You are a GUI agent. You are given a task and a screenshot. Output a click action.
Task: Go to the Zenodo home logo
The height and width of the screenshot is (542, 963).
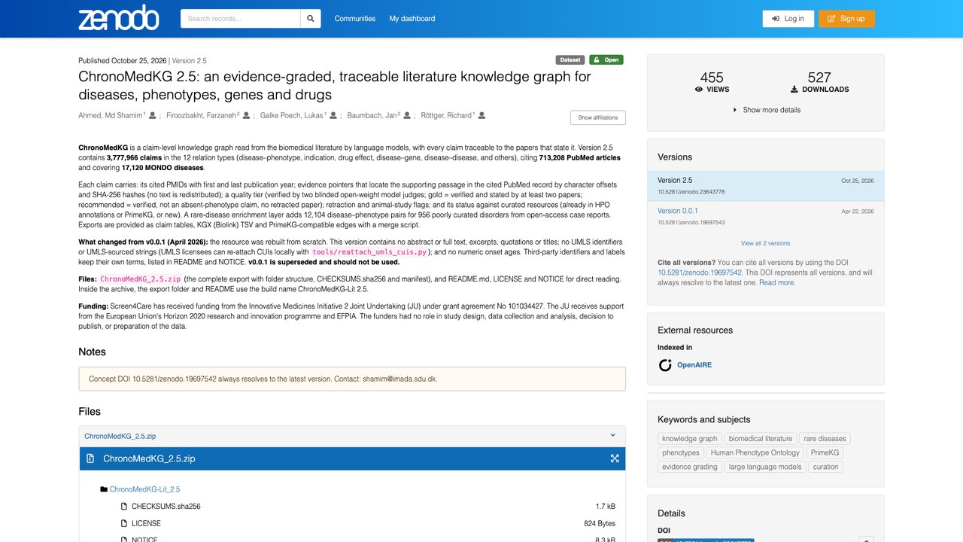pyautogui.click(x=119, y=18)
